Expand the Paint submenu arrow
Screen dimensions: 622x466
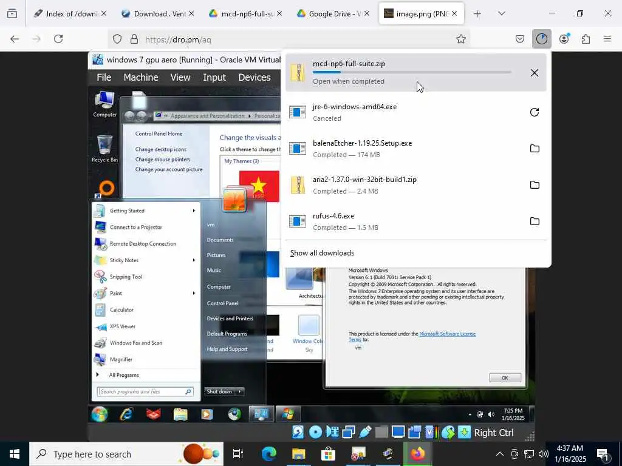(x=194, y=293)
